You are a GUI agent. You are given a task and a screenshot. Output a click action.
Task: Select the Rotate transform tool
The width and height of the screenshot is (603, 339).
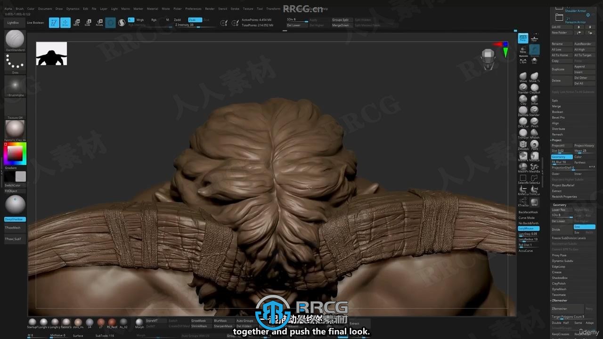click(99, 23)
